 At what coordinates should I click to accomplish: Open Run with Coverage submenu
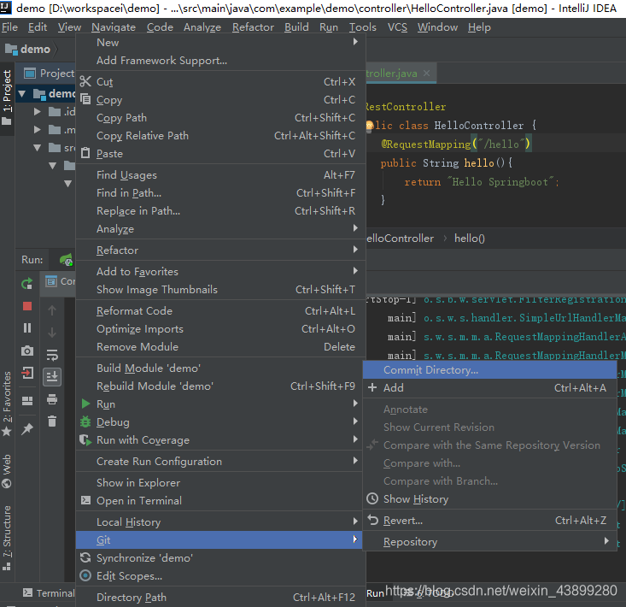click(220, 440)
